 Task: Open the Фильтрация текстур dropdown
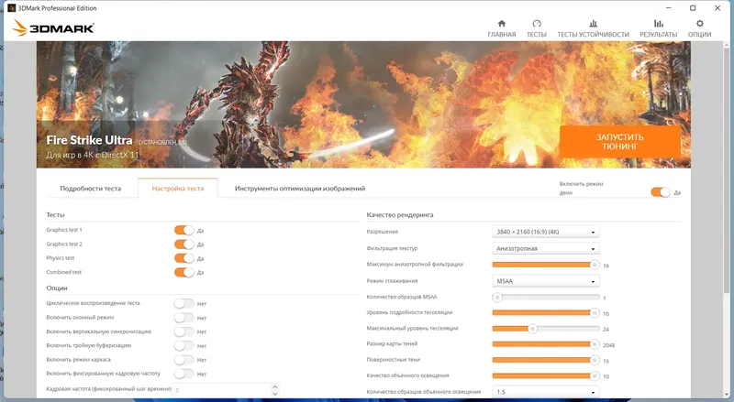(x=545, y=249)
